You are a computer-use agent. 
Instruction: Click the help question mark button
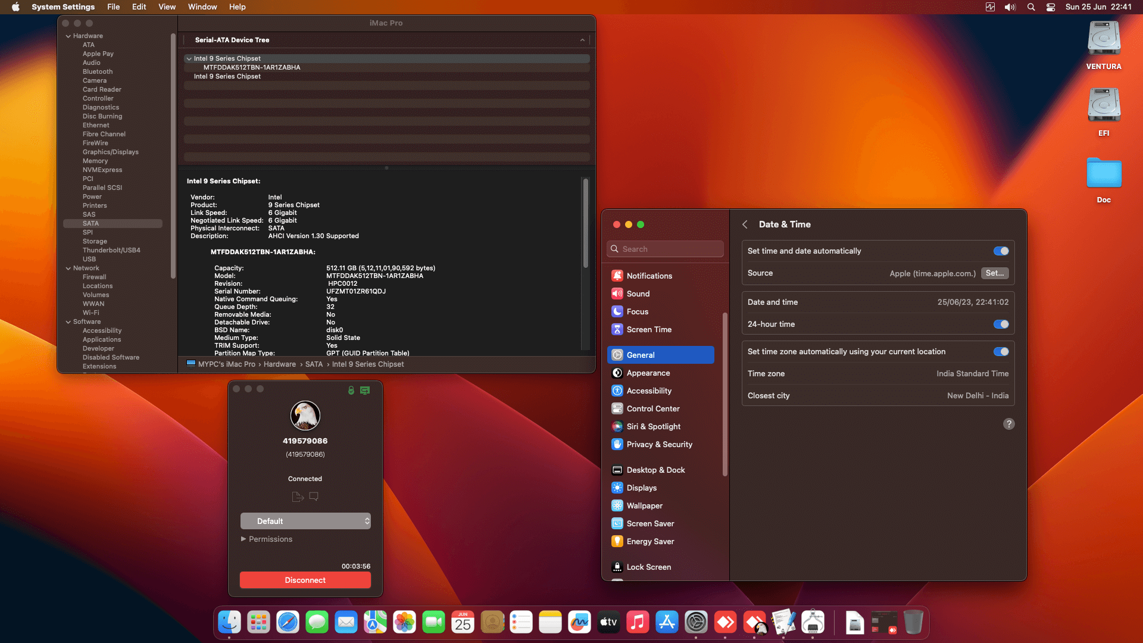tap(1008, 424)
